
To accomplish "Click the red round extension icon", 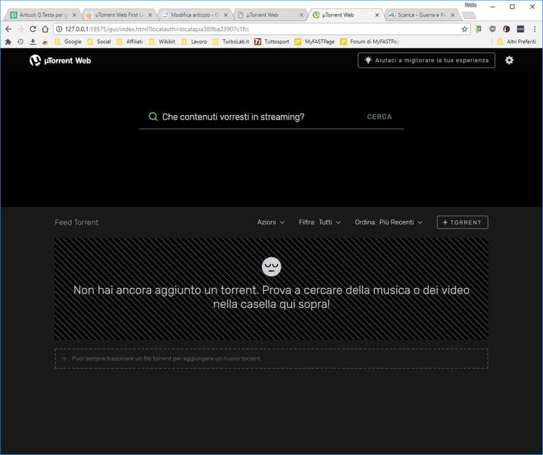I will pos(506,29).
